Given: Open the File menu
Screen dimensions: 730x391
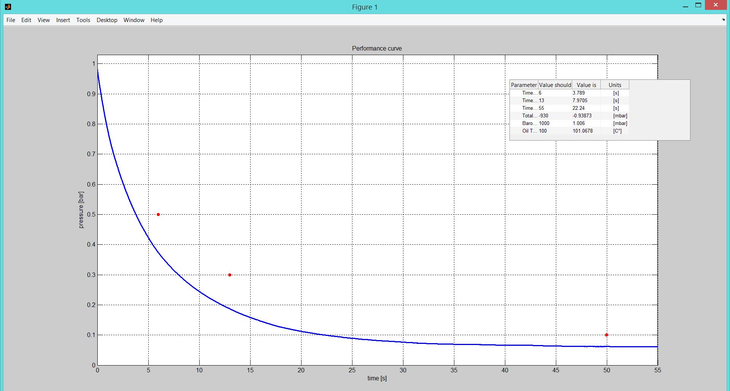Looking at the screenshot, I should click(11, 20).
